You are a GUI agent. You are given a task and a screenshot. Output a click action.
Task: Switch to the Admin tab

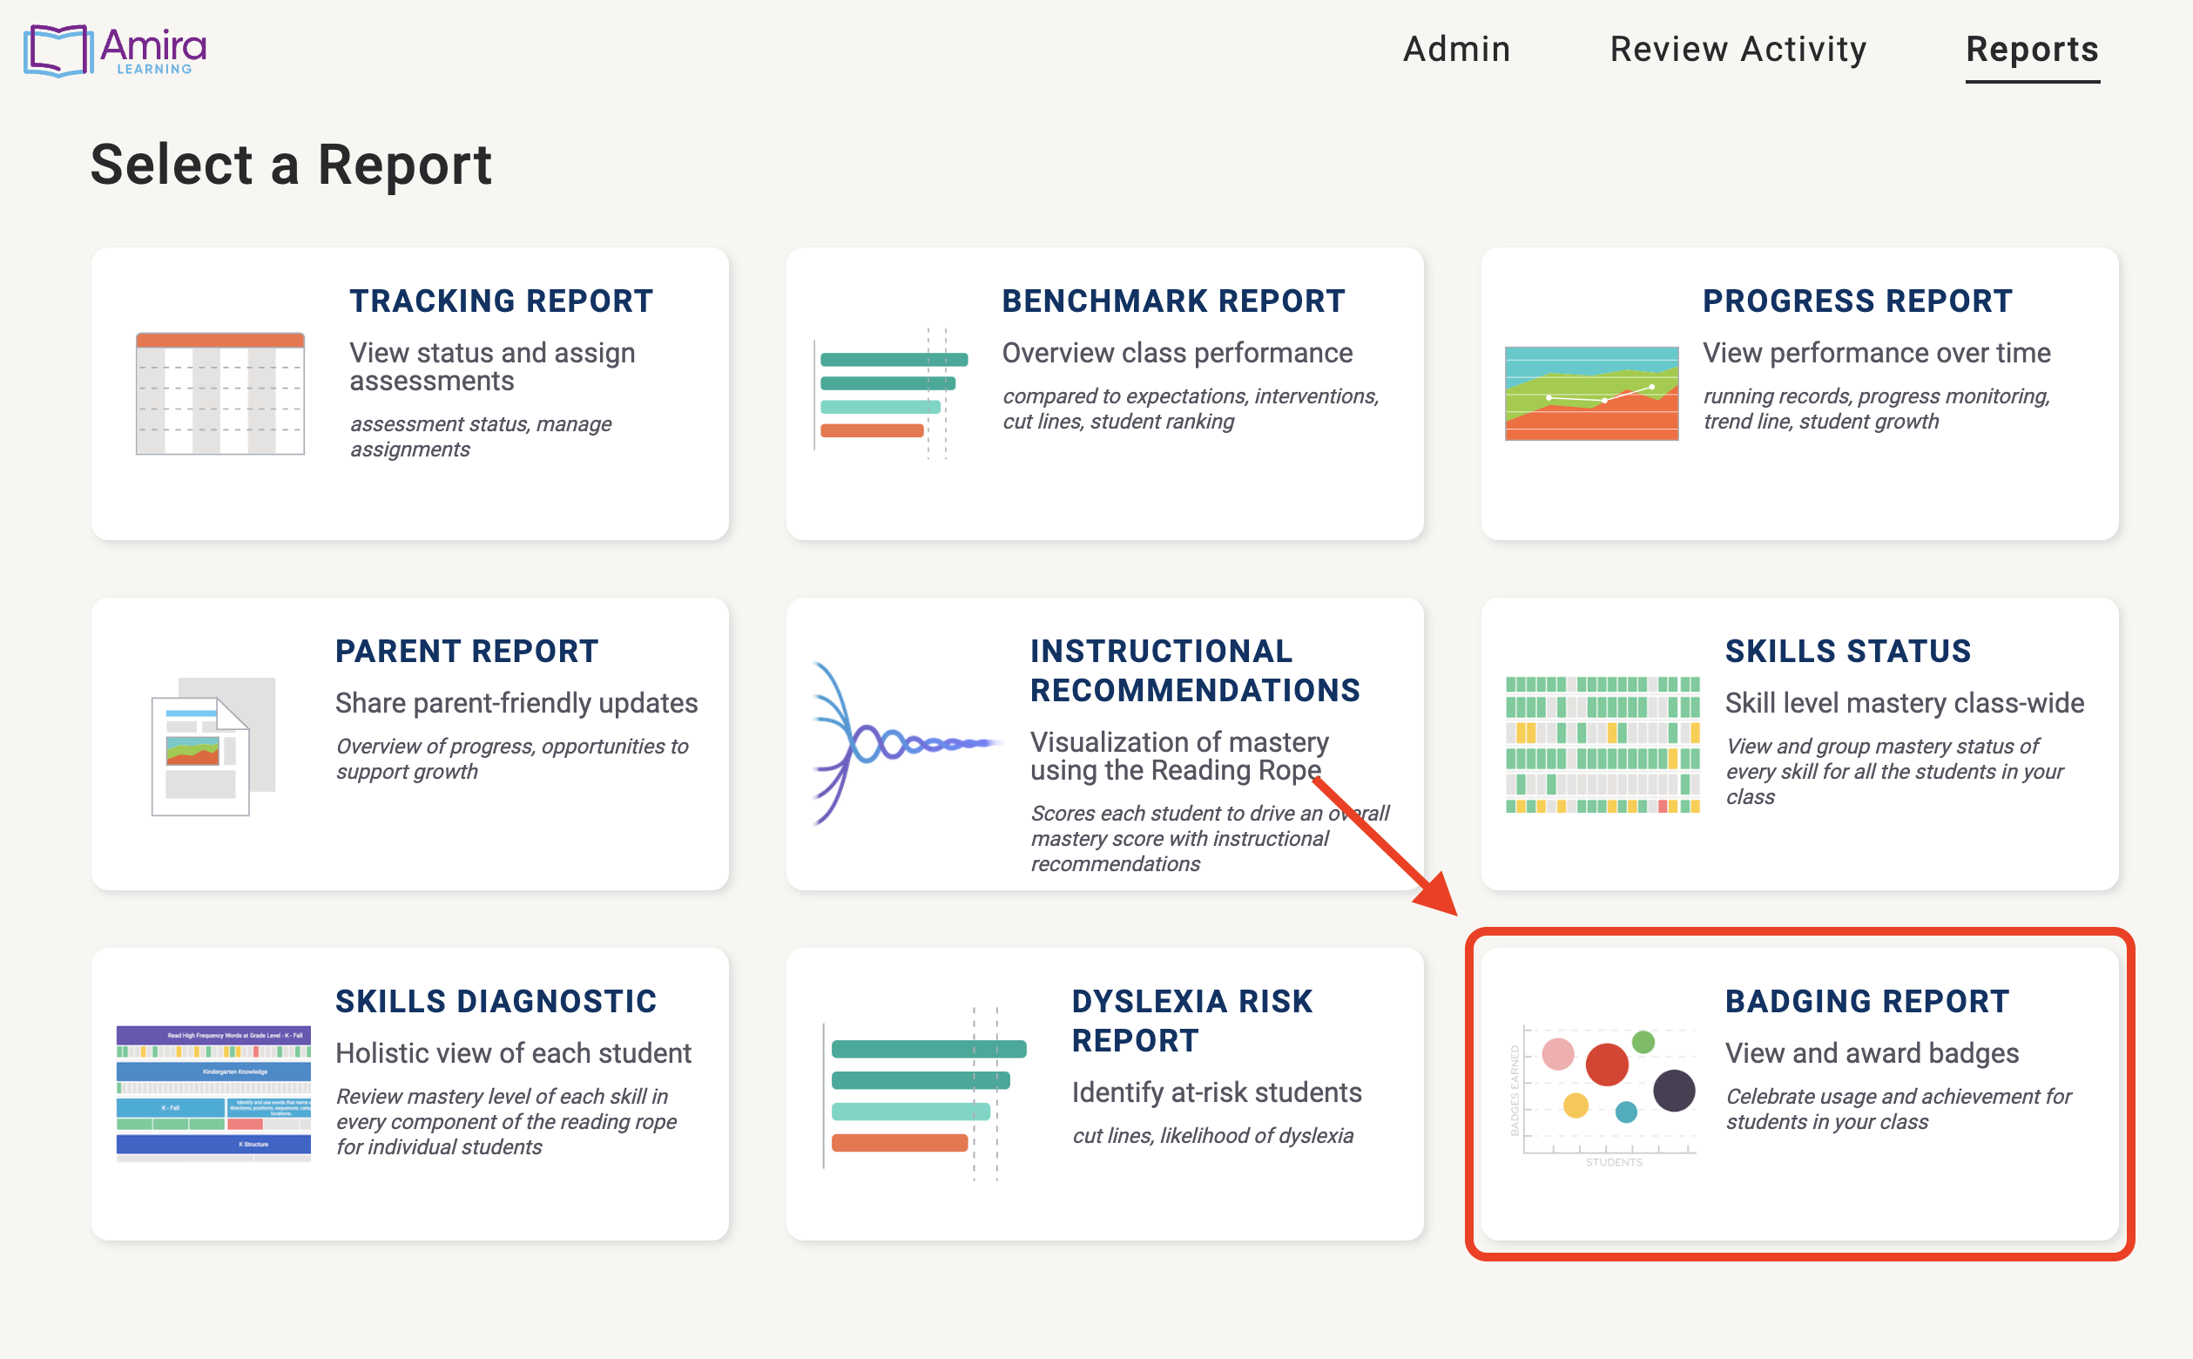(1456, 50)
